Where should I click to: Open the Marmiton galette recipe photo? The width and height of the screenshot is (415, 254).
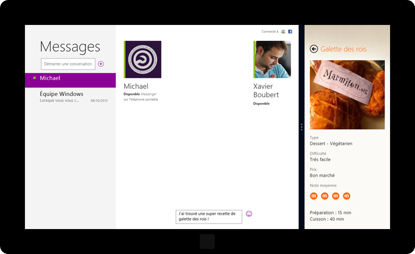[x=347, y=95]
